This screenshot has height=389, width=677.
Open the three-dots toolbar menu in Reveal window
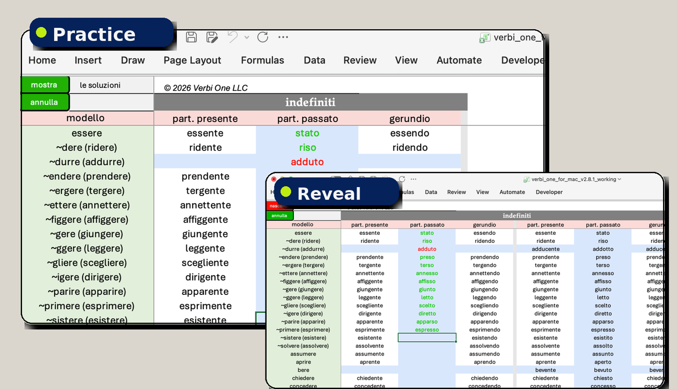[x=413, y=179]
